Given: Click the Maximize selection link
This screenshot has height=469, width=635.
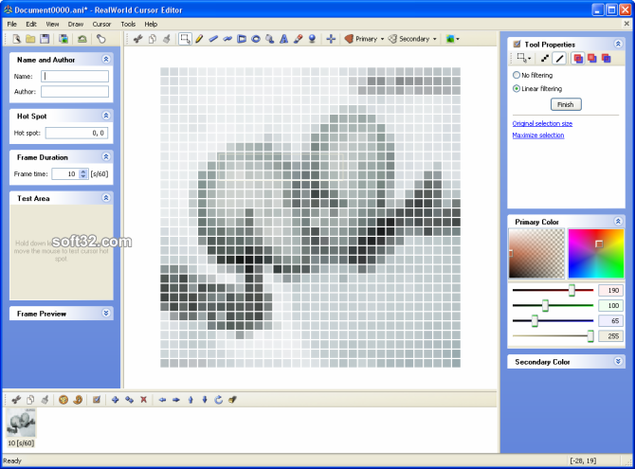Looking at the screenshot, I should tap(538, 135).
